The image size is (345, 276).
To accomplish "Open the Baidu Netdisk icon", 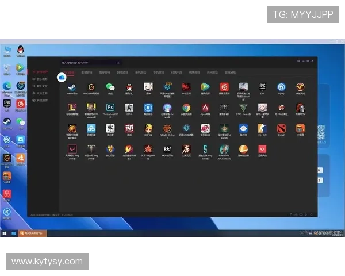I will click(91, 128).
